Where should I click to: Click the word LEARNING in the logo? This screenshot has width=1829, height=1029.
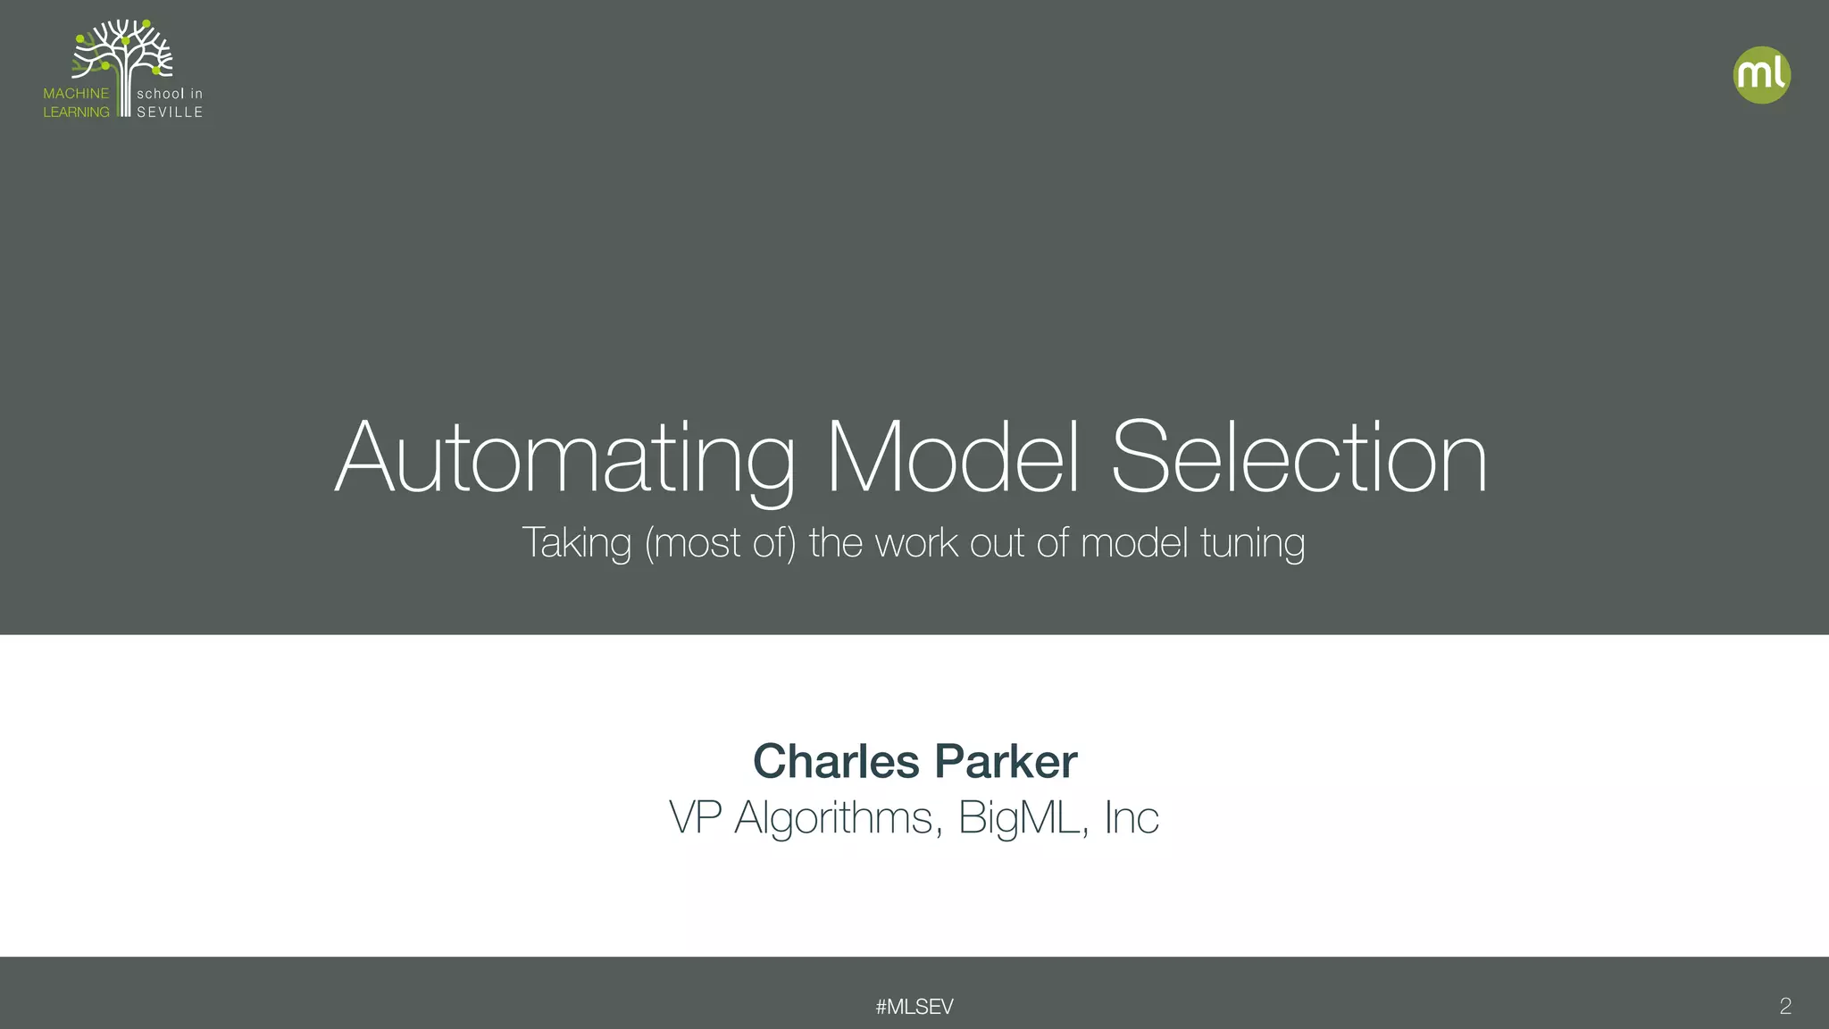(77, 112)
